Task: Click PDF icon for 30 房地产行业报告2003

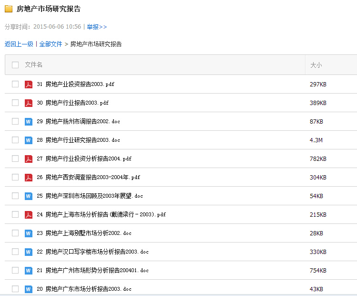Action: click(x=29, y=103)
